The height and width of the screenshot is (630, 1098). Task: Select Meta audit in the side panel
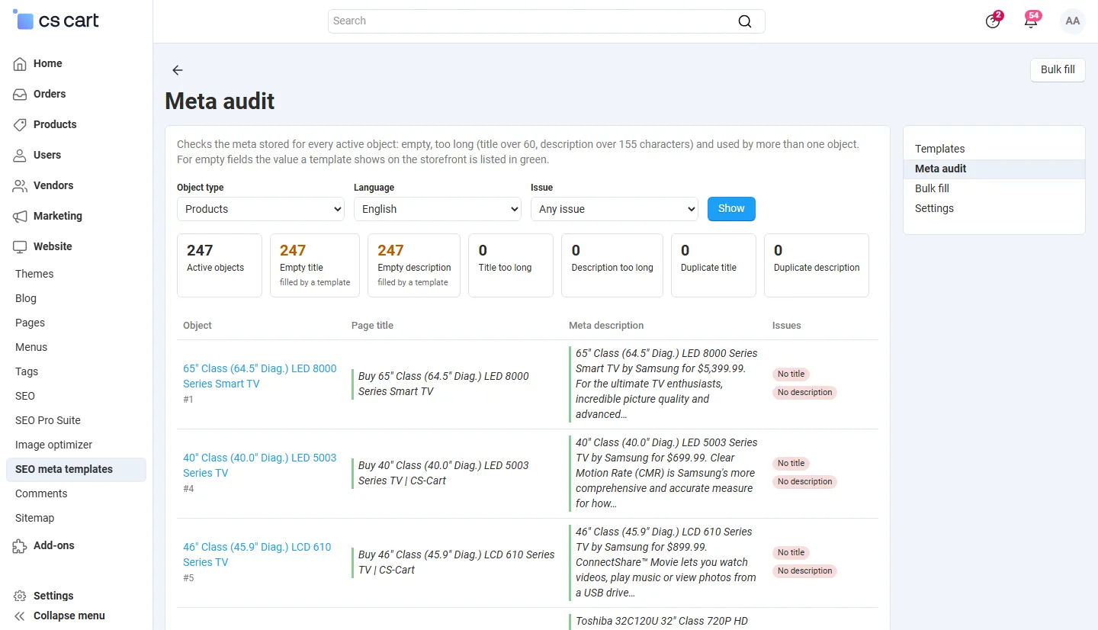click(994, 169)
